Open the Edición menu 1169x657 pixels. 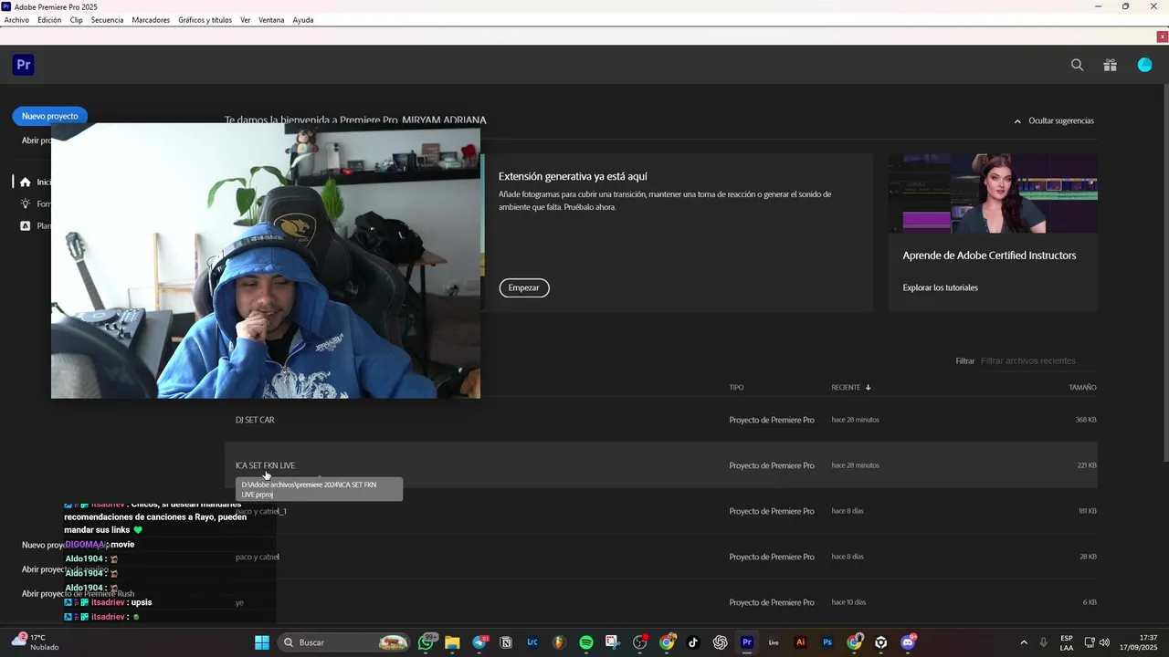click(49, 20)
